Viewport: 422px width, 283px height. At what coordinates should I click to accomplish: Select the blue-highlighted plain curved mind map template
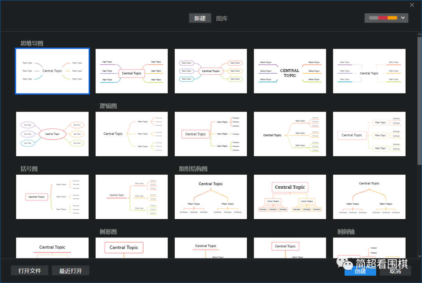[52, 71]
